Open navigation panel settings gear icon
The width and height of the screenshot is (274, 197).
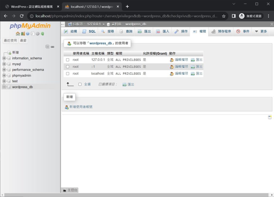click(37, 34)
